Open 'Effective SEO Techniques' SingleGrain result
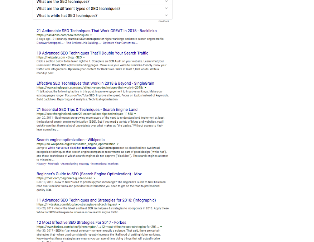This screenshot has height=242, width=314. click(x=95, y=83)
